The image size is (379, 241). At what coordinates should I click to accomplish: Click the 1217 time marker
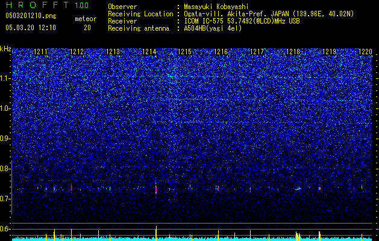257,52
